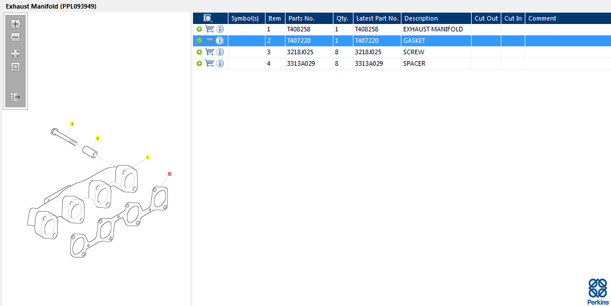The width and height of the screenshot is (611, 306).
Task: Click the Exhaust Manifold (PPL093949) title
Action: (x=51, y=6)
